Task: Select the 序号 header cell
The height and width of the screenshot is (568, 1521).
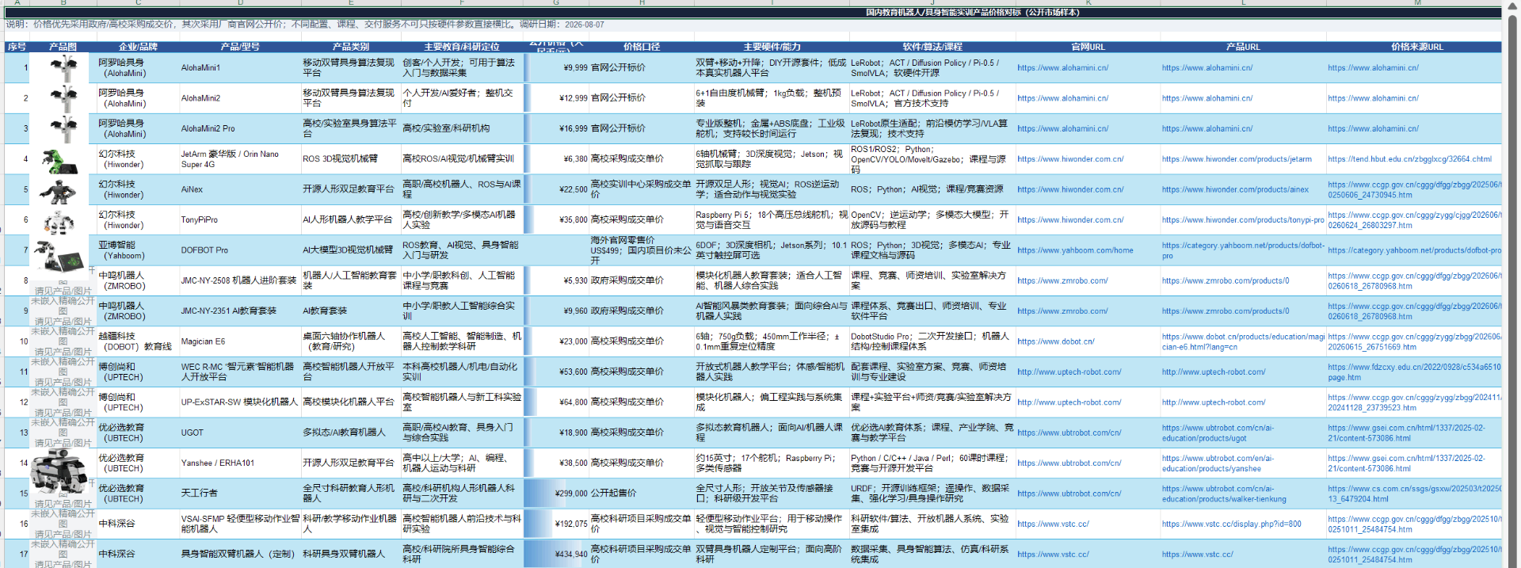Action: point(17,47)
